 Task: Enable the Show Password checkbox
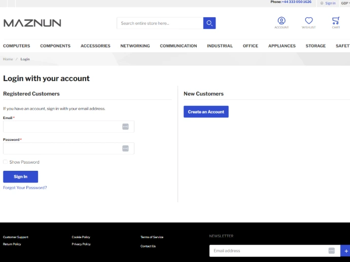coord(6,162)
